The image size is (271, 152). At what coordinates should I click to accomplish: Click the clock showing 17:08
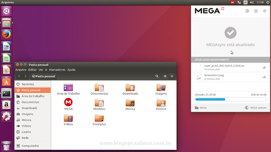(x=260, y=3)
